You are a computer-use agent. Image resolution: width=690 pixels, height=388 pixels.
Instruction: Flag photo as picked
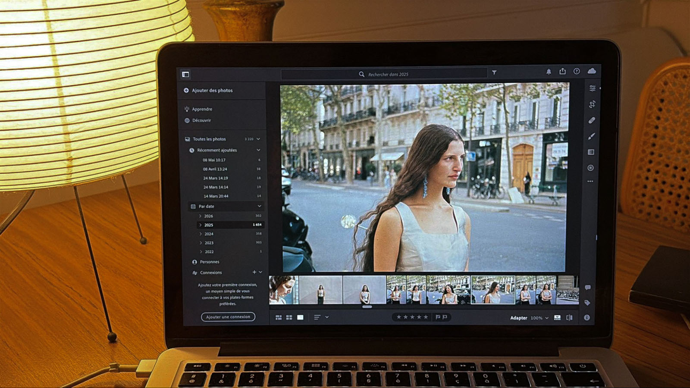(438, 317)
